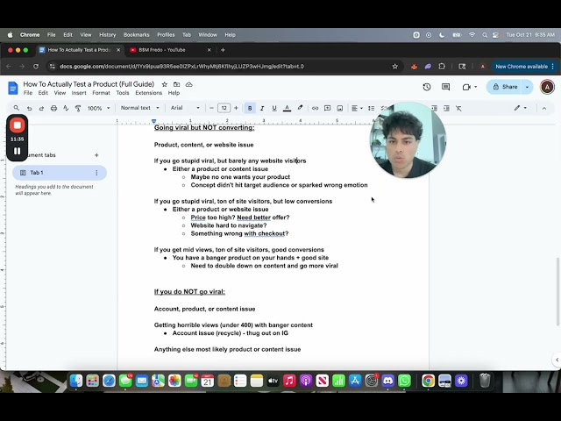Open the Extensions menu
This screenshot has width=561, height=421.
click(148, 93)
